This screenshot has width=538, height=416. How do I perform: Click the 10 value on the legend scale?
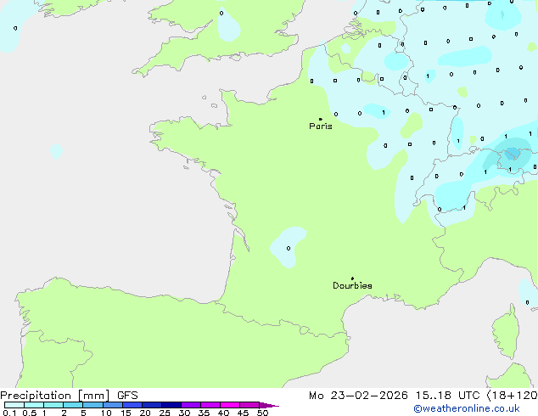coord(106,413)
